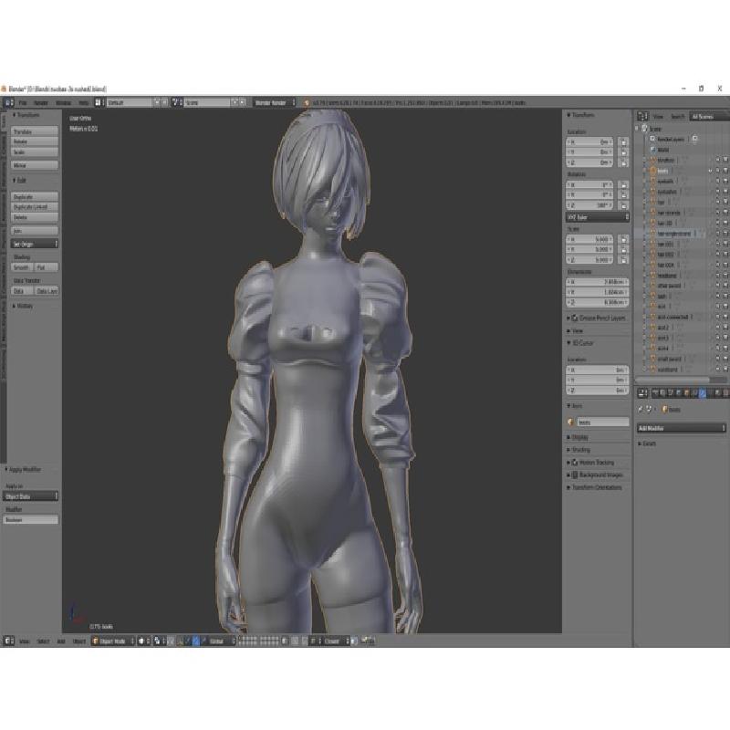Viewport: 730px width, 730px height.
Task: Select the translate manipulator arrow icon
Action: click(188, 641)
